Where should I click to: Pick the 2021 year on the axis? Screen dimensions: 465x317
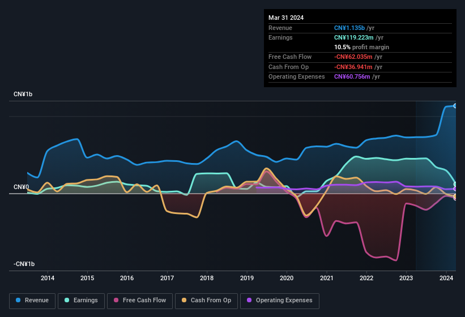point(326,278)
